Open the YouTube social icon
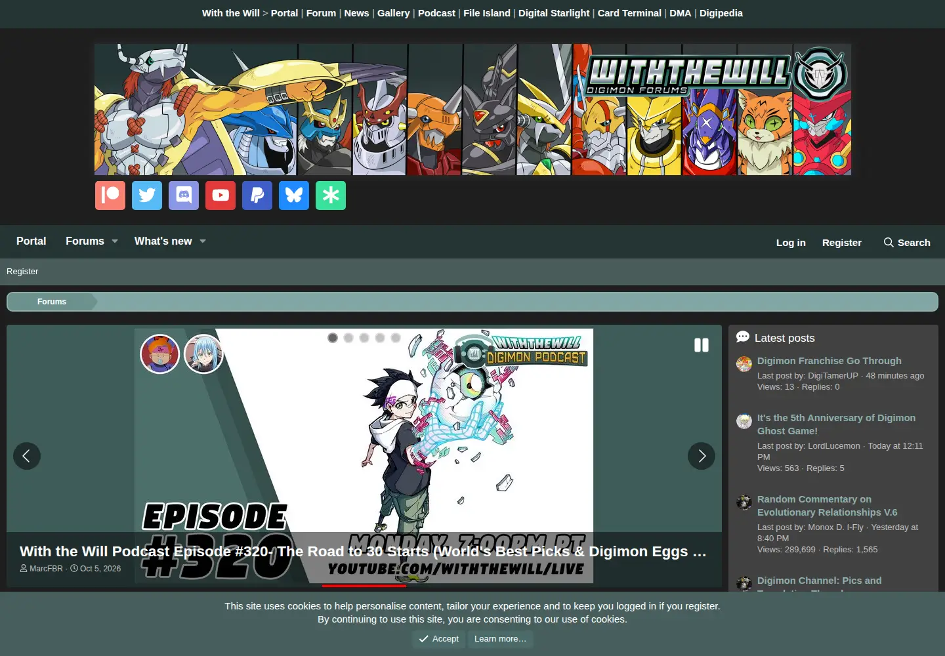This screenshot has height=656, width=945. 220,195
